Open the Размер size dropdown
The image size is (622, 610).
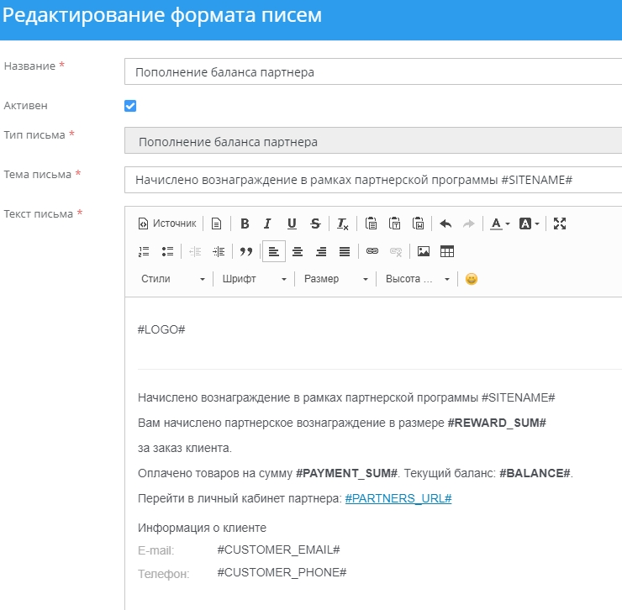point(335,279)
